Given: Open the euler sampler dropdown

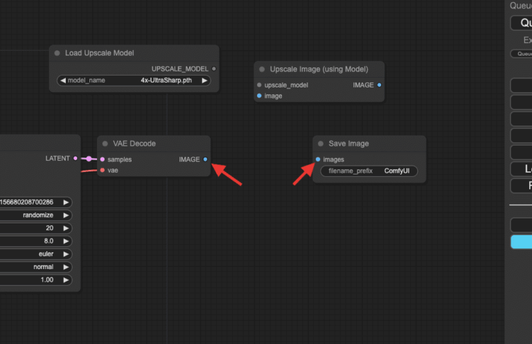Looking at the screenshot, I should tap(35, 254).
